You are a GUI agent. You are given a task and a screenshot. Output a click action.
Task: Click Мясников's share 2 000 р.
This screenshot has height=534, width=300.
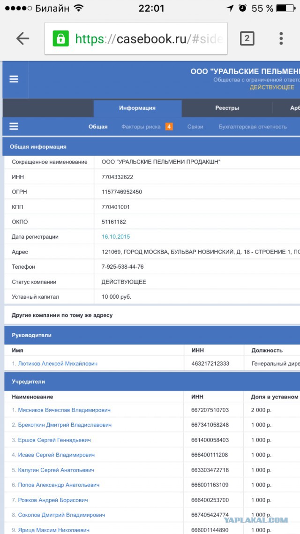tap(261, 410)
